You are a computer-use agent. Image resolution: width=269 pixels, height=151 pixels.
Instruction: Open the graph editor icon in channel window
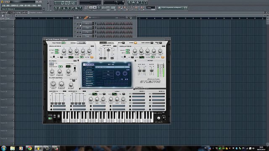[131, 18]
